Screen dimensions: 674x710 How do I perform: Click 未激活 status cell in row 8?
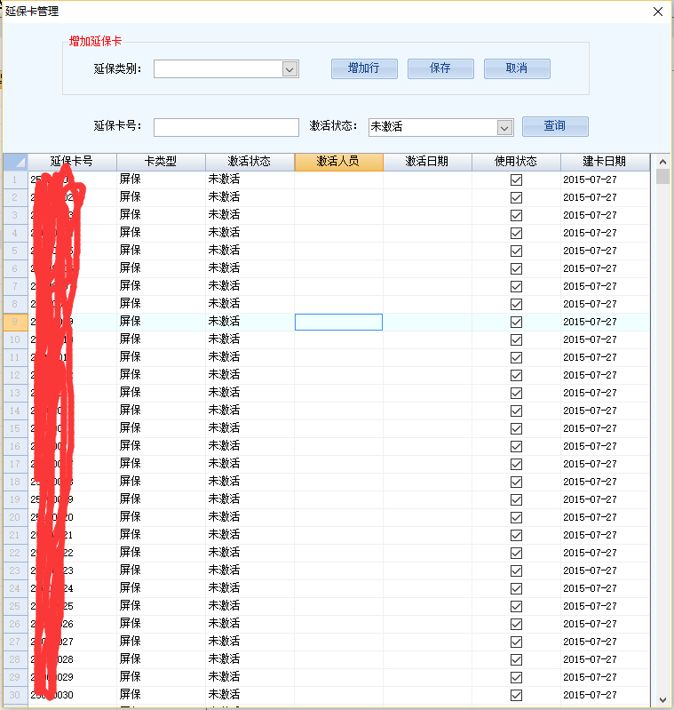(x=250, y=304)
